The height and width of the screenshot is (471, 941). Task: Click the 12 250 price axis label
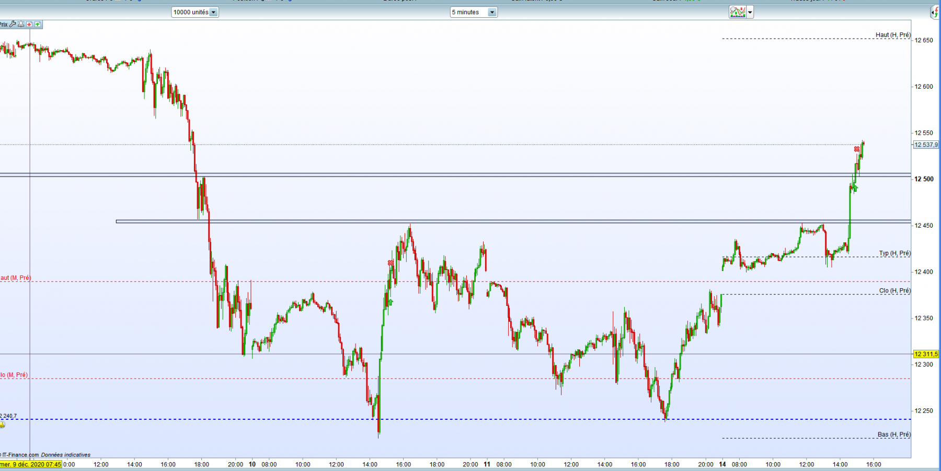point(923,411)
